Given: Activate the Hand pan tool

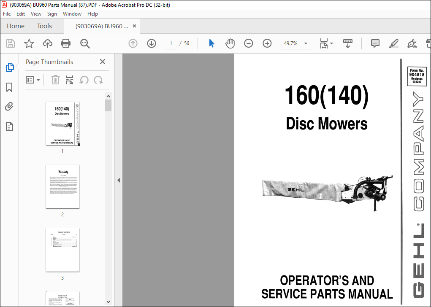Looking at the screenshot, I should click(x=230, y=43).
